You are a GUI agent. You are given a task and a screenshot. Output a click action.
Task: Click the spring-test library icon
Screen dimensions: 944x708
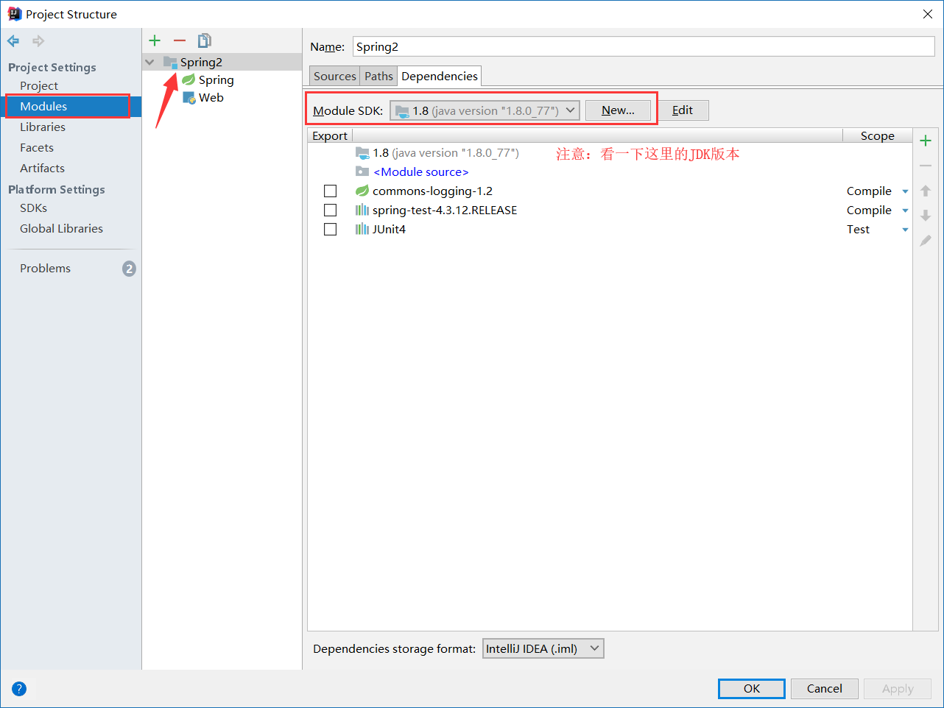[x=362, y=210]
